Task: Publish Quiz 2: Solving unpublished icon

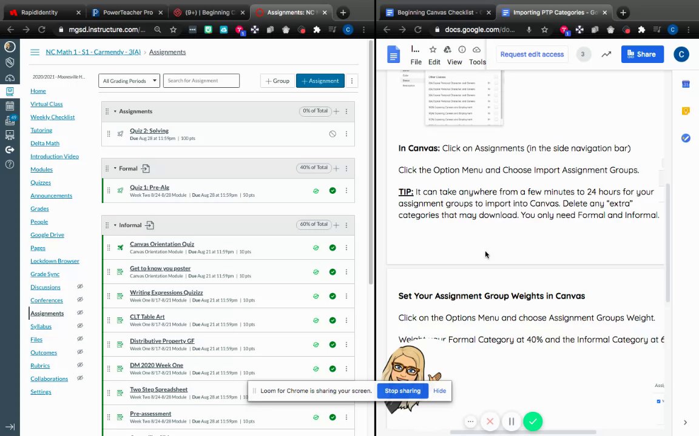Action: point(333,134)
